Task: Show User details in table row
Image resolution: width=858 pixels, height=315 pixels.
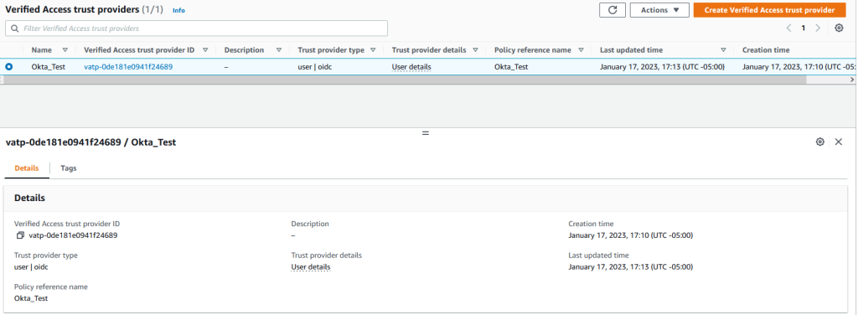Action: point(411,67)
